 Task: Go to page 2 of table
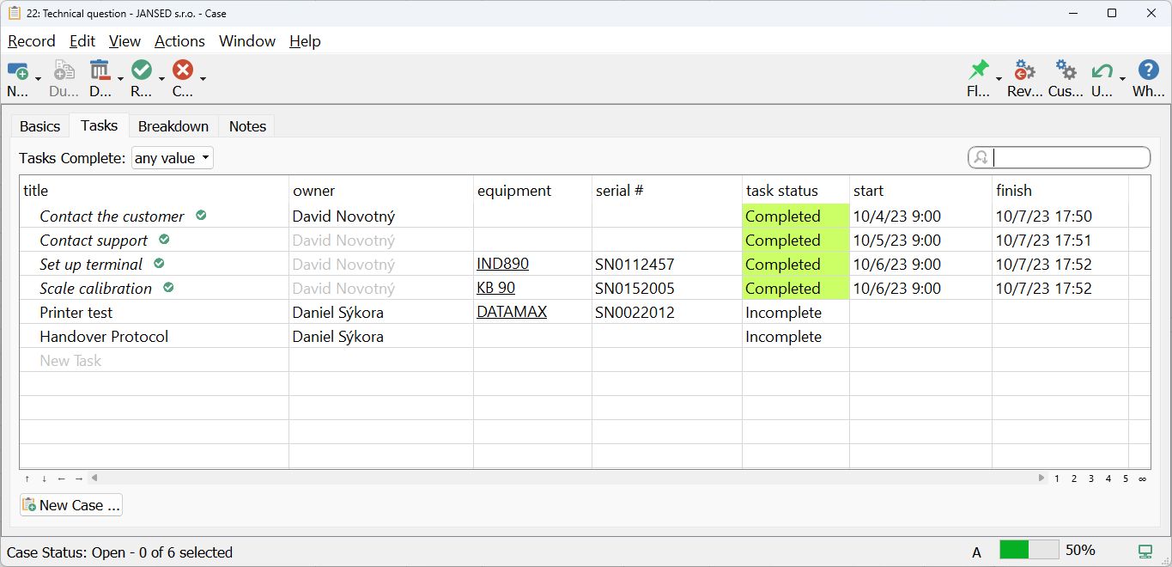1074,479
